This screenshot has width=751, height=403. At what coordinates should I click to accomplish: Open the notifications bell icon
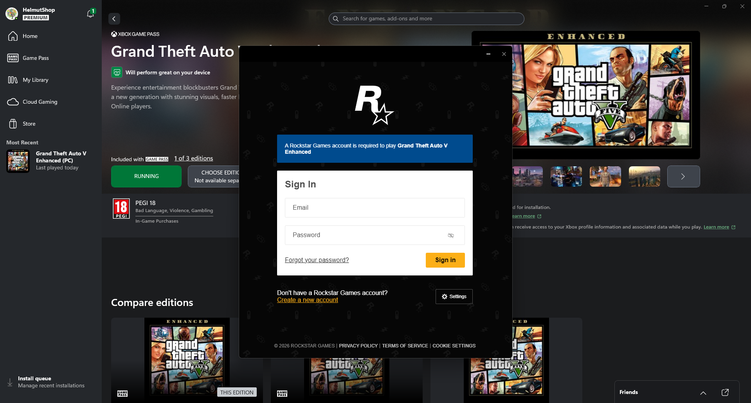[90, 14]
